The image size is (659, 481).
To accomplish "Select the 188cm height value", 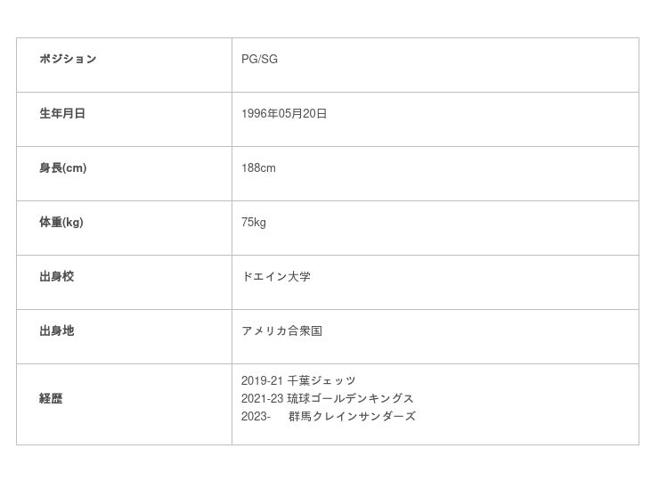I will (x=258, y=168).
